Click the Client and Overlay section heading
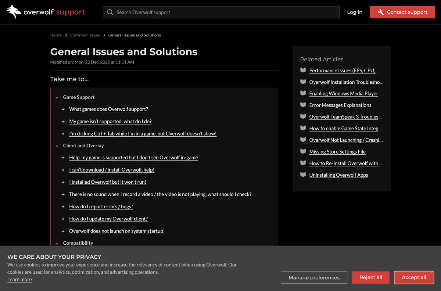 tap(83, 145)
